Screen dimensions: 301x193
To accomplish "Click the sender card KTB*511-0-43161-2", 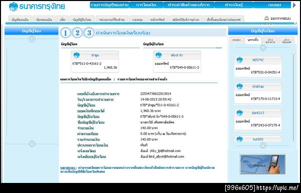I will pos(95,62).
